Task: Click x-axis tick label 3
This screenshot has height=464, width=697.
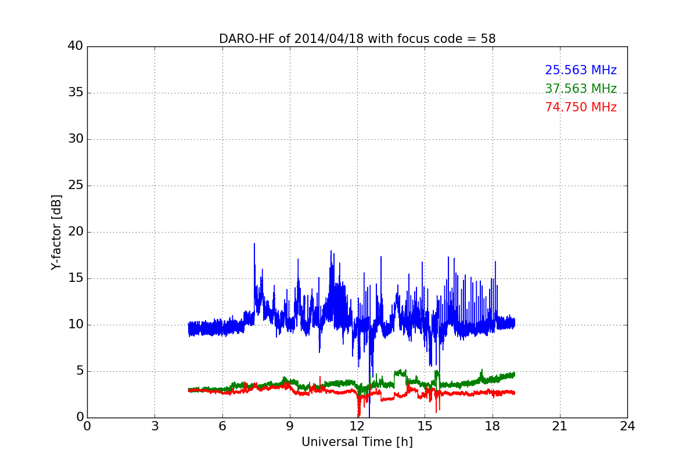Action: click(x=155, y=426)
